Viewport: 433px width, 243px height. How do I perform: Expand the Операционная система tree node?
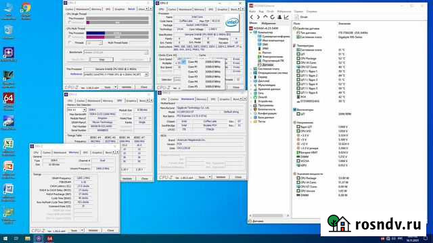coord(251,73)
